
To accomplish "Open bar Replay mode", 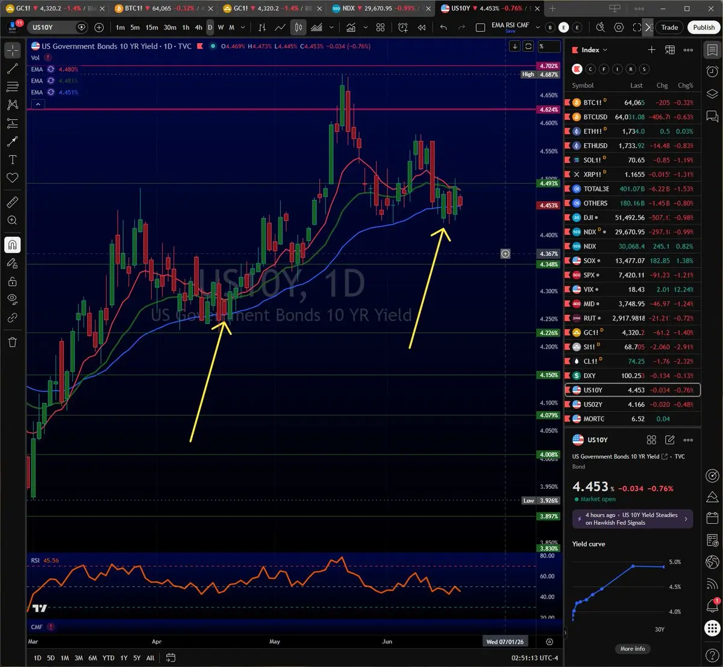I will click(x=422, y=28).
